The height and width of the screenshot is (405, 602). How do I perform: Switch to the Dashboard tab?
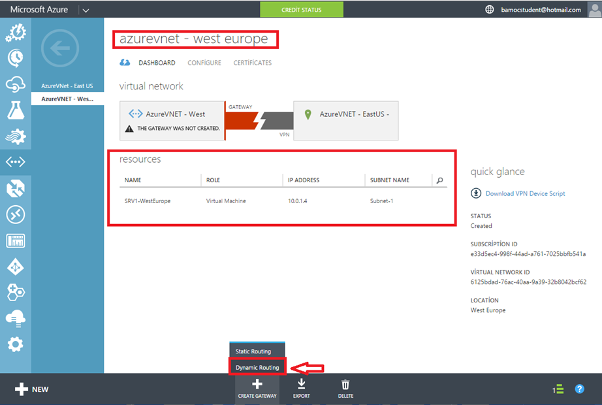[x=157, y=63]
